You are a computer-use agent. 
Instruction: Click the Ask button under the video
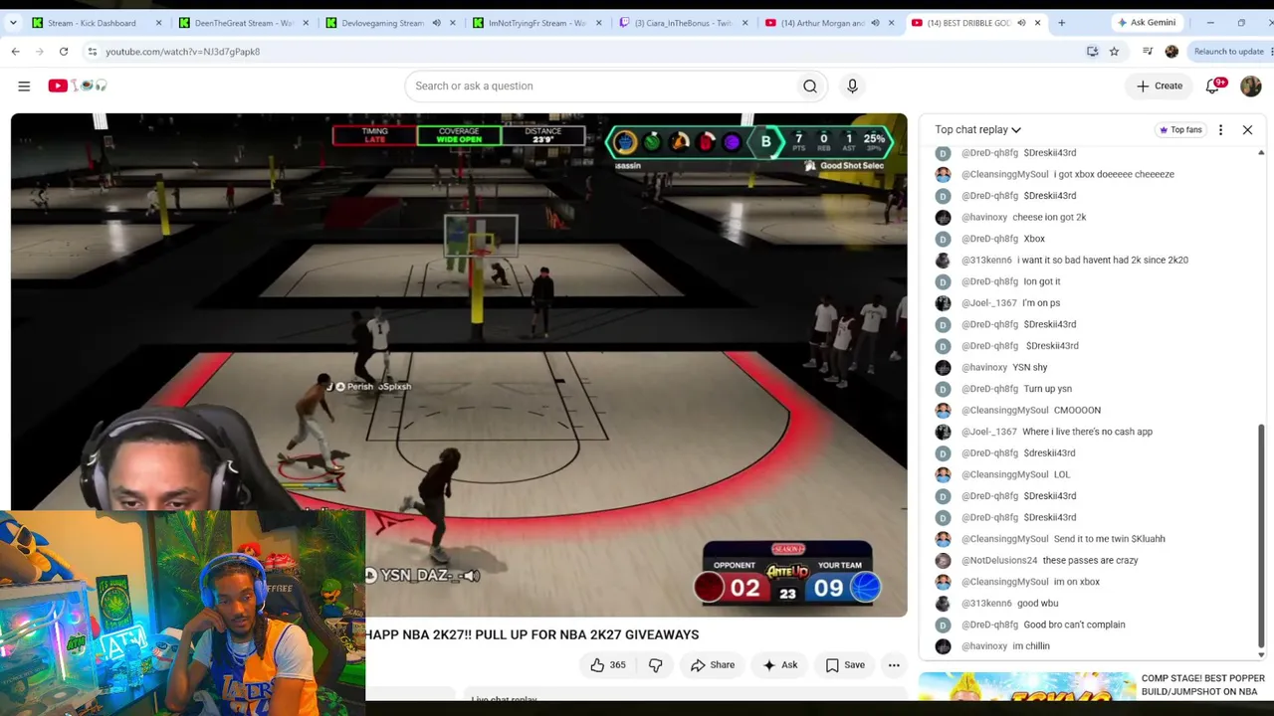pyautogui.click(x=779, y=665)
